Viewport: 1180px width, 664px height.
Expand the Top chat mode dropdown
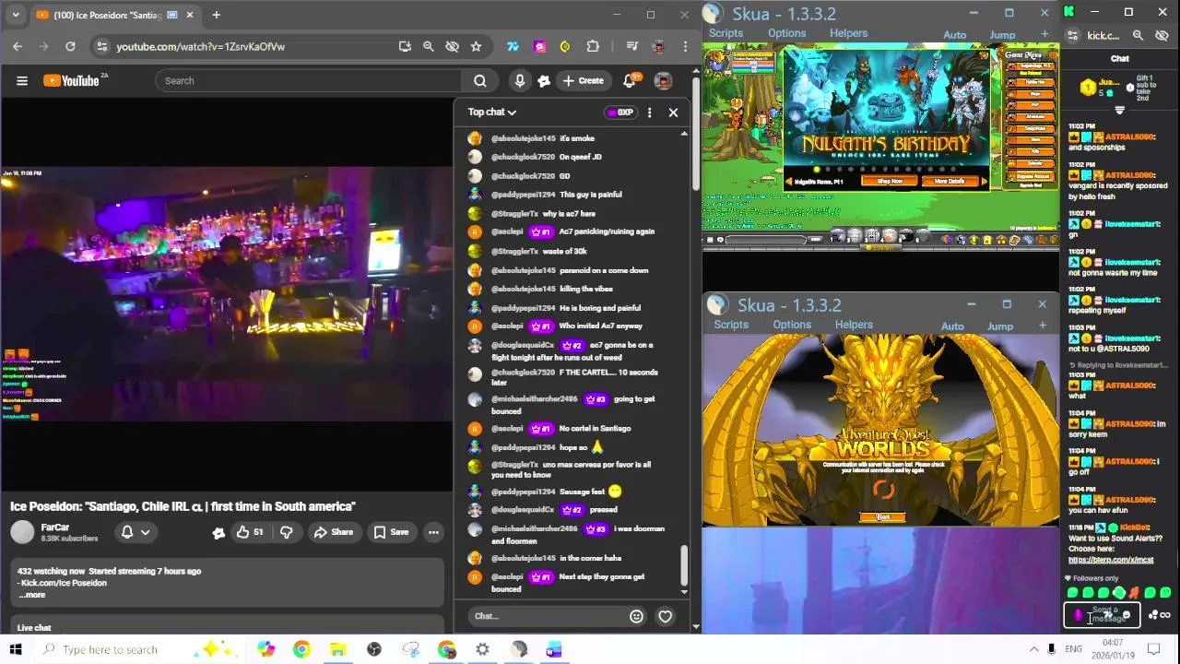492,112
